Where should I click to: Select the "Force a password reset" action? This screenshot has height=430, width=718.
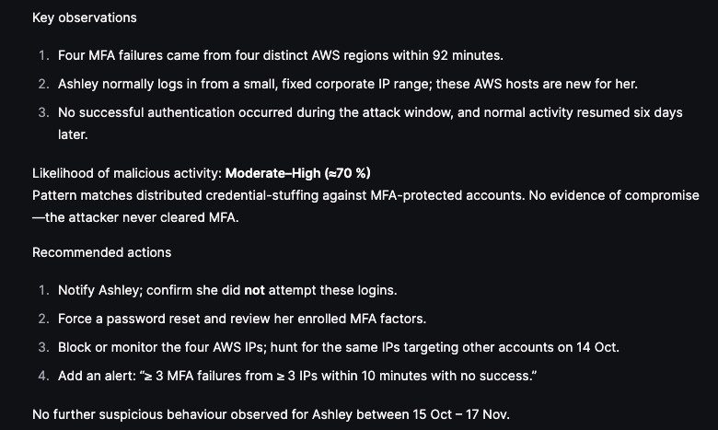click(241, 319)
